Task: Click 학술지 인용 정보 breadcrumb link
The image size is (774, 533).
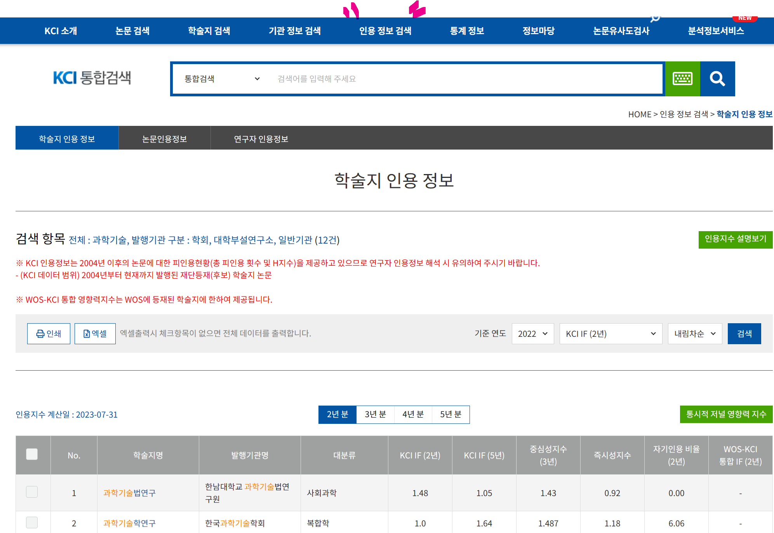Action: (744, 114)
